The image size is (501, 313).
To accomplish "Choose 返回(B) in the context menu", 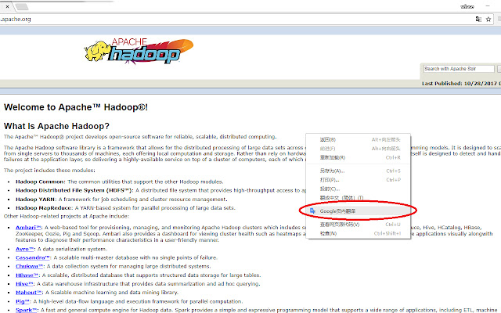I will click(x=359, y=139).
